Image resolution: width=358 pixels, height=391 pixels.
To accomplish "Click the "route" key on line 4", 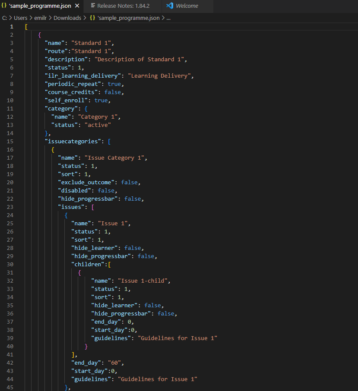I will point(56,51).
